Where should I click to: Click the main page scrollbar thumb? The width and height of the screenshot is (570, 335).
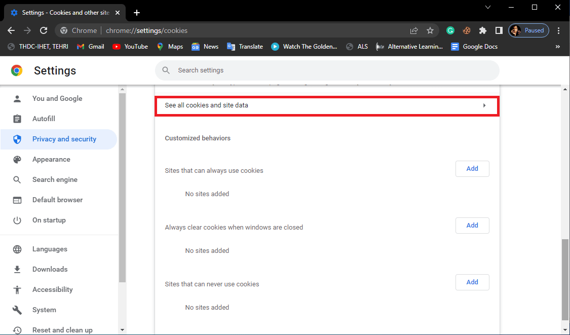click(x=565, y=280)
